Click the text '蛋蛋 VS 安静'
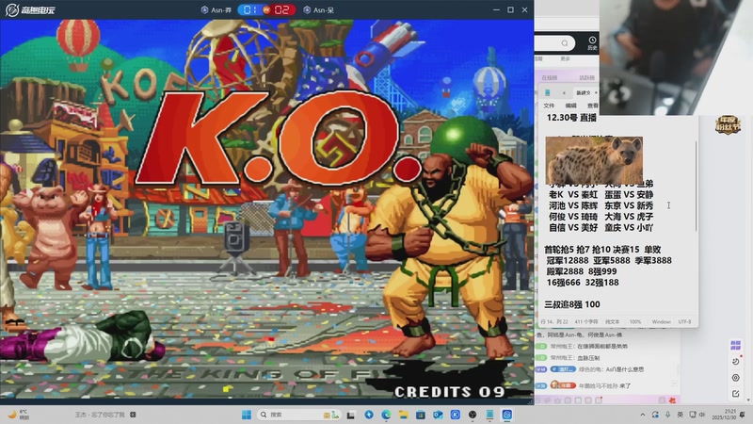Image resolution: width=753 pixels, height=424 pixels. click(629, 194)
